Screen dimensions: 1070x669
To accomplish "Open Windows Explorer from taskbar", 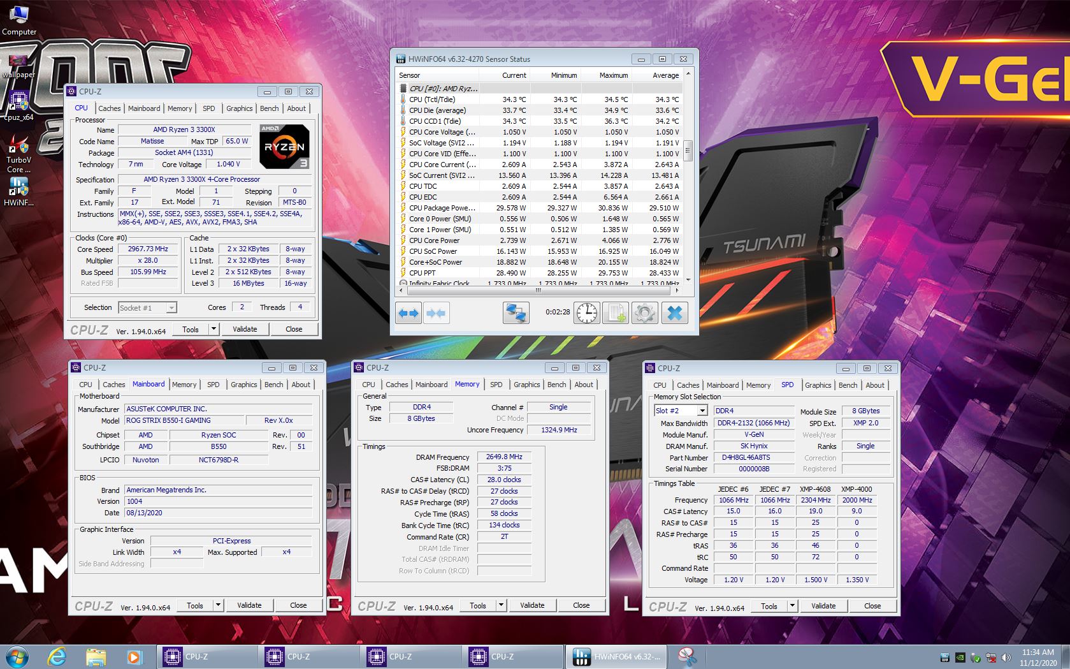I will point(96,656).
